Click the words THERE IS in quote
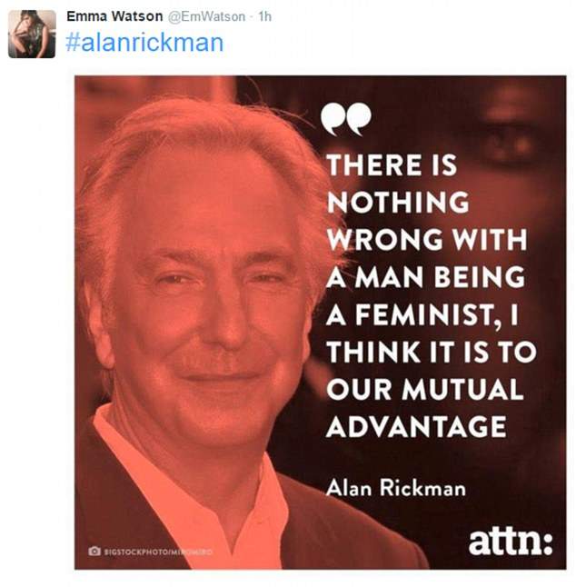Image resolution: width=576 pixels, height=587 pixels. tap(392, 164)
